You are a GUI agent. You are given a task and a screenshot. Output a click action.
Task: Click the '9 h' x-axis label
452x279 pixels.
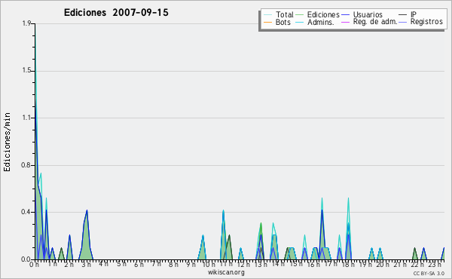191,264
